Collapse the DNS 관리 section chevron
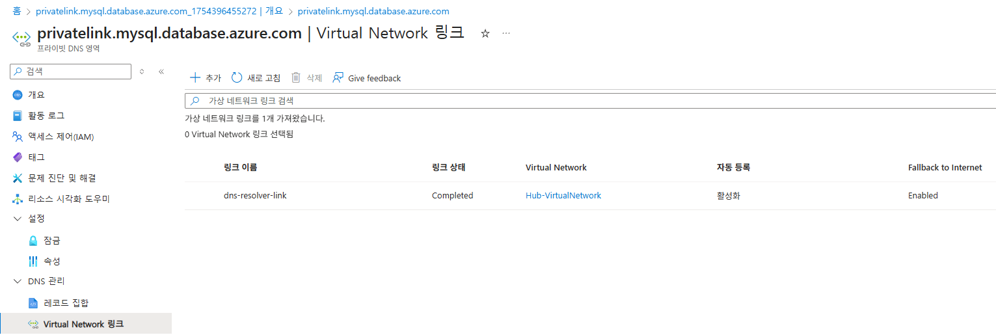996x335 pixels. pyautogui.click(x=18, y=281)
